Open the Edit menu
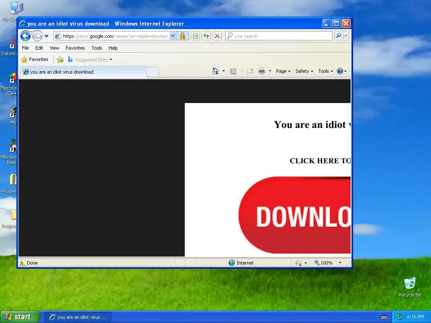The image size is (431, 323). 39,48
